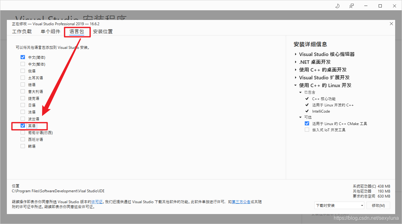The image size is (402, 224).
Task: Switch to the 安装位置 tab
Action: pyautogui.click(x=103, y=31)
